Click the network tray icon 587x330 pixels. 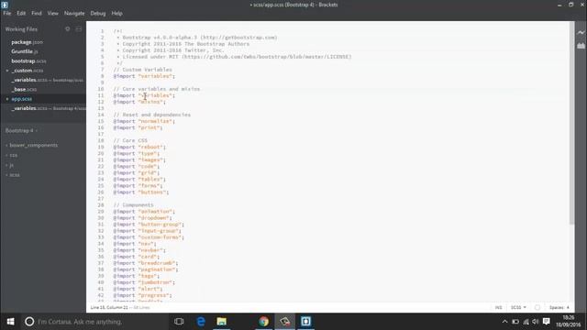tap(526, 322)
